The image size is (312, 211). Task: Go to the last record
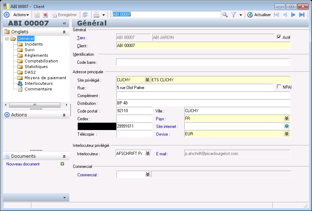coord(302,15)
